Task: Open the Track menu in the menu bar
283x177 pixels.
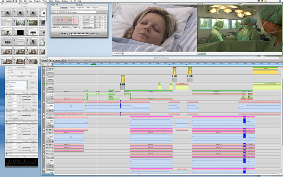Action: [45, 1]
